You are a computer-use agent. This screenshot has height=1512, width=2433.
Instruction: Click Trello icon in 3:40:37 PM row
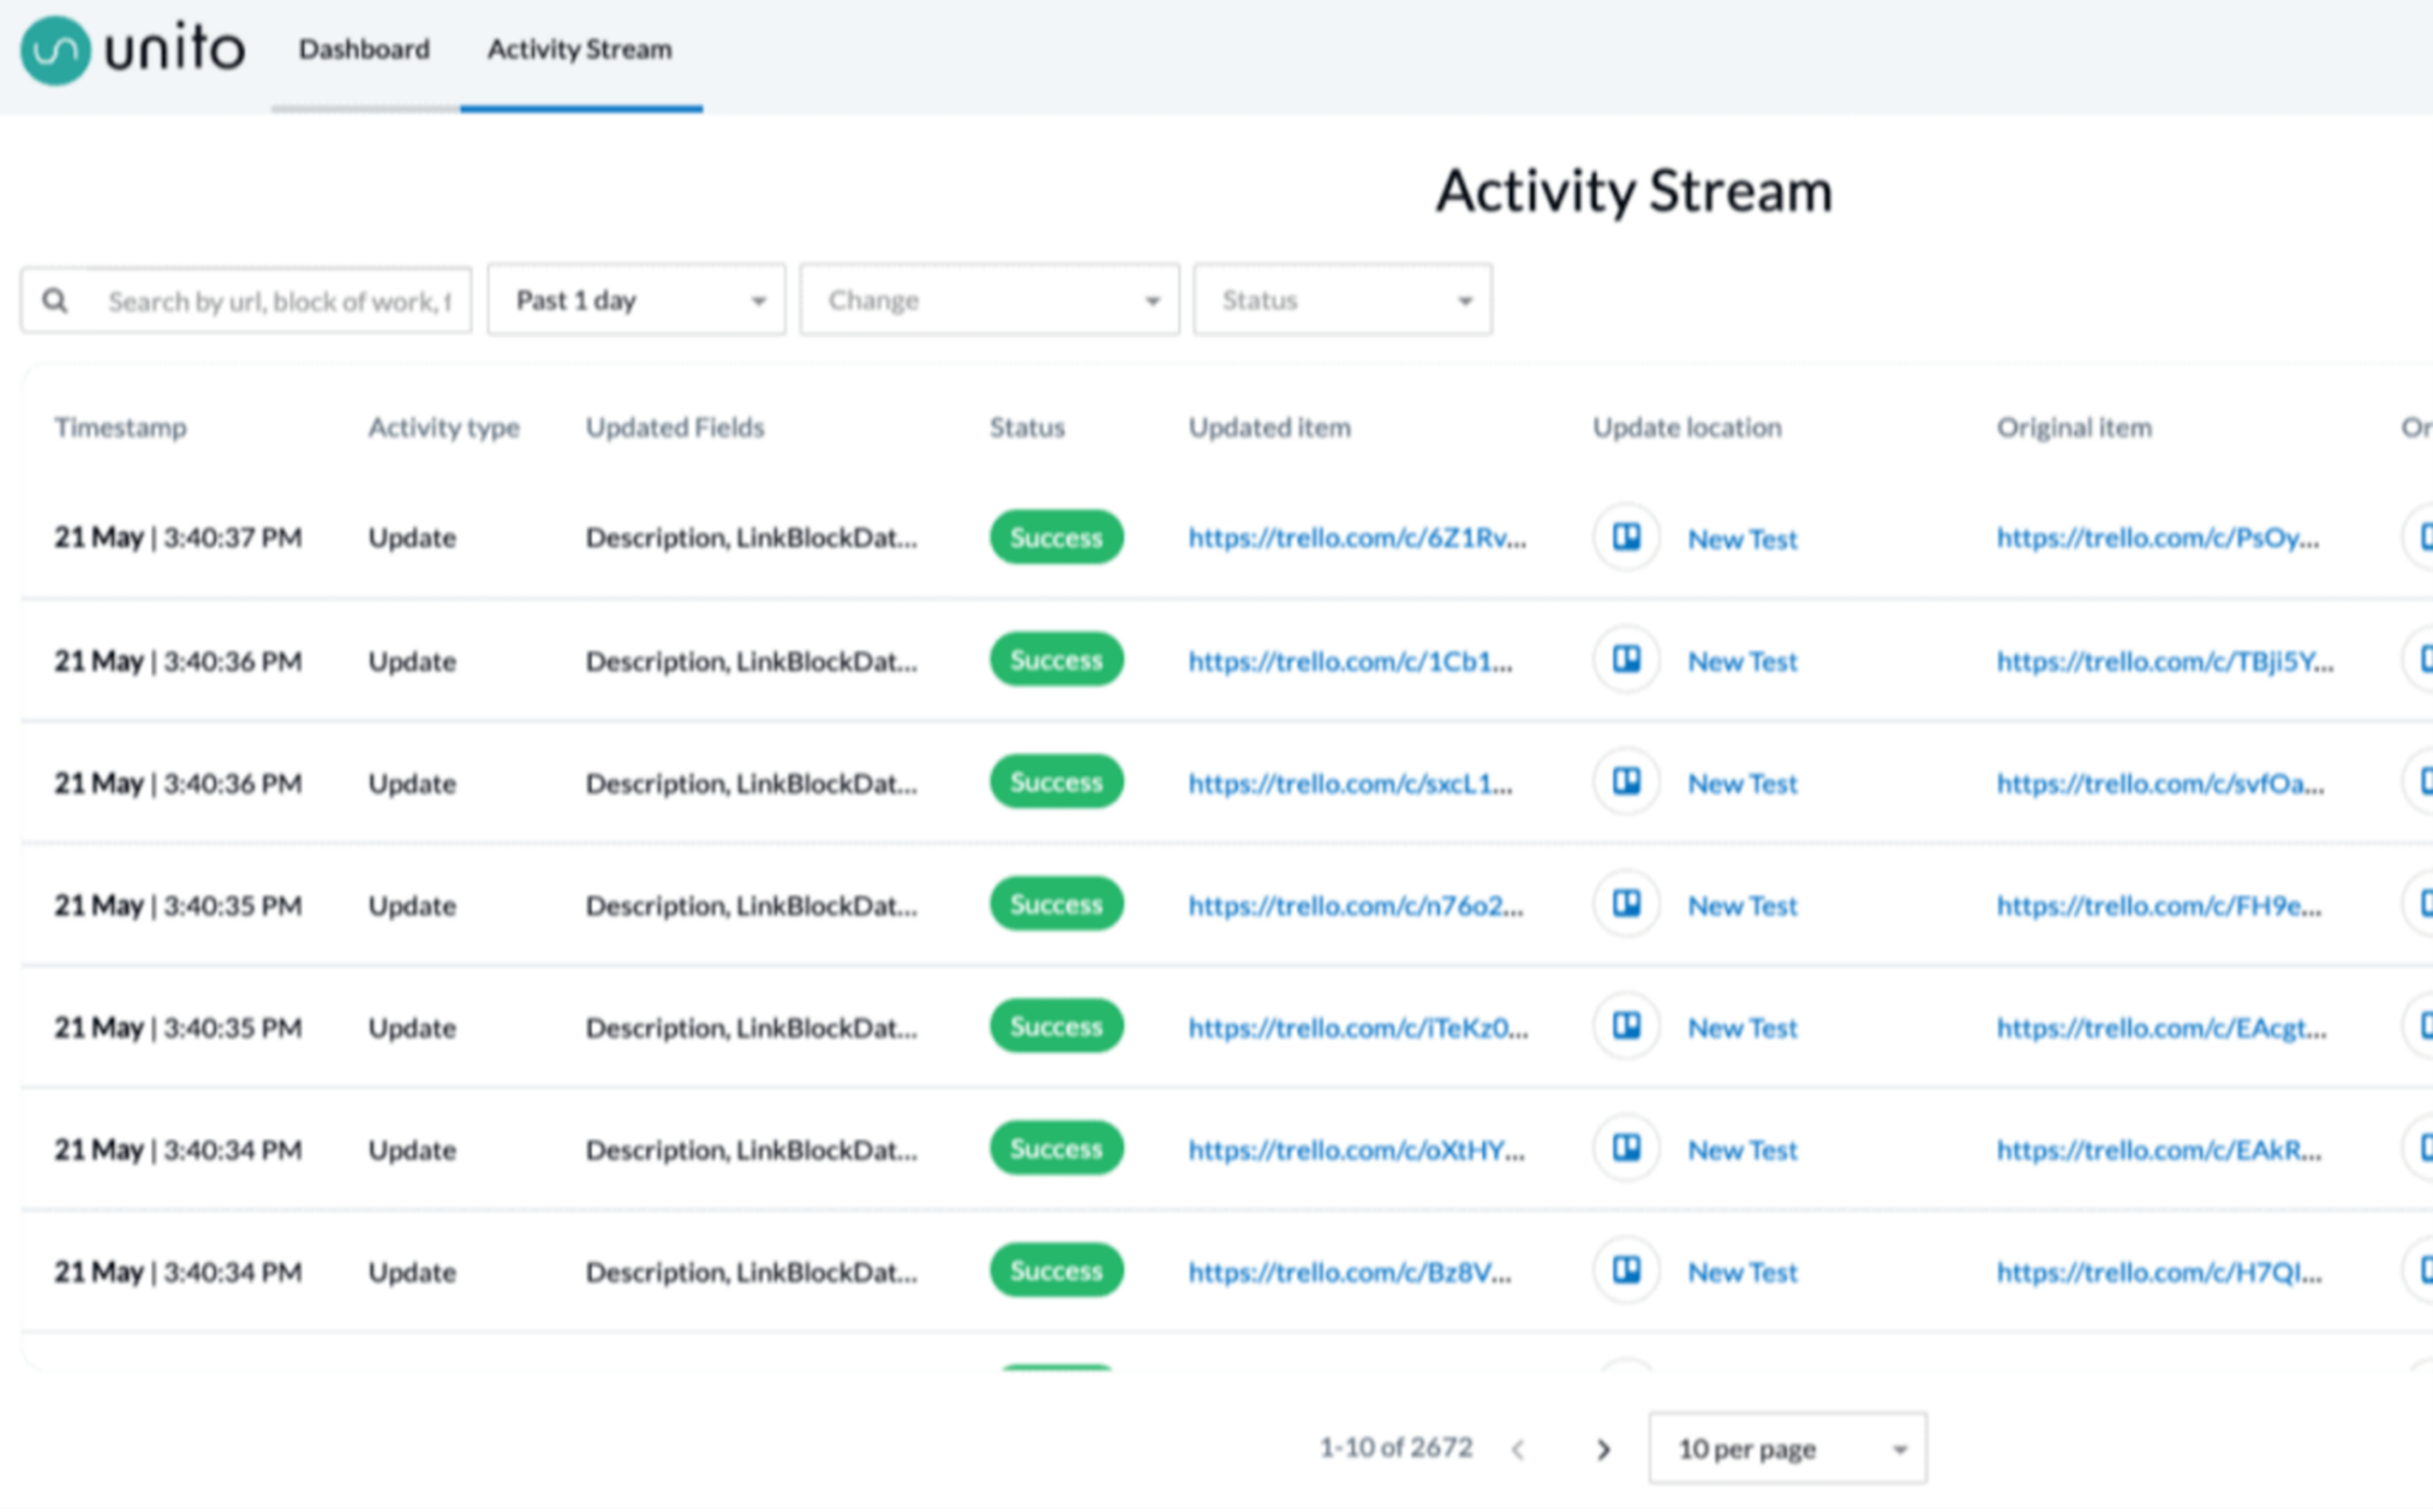click(x=1626, y=537)
